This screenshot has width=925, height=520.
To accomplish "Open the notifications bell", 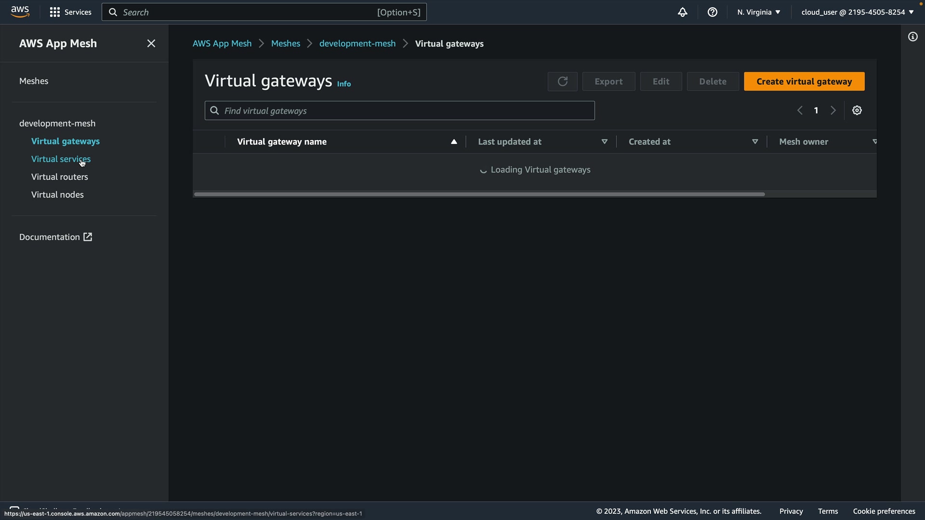I will (682, 12).
